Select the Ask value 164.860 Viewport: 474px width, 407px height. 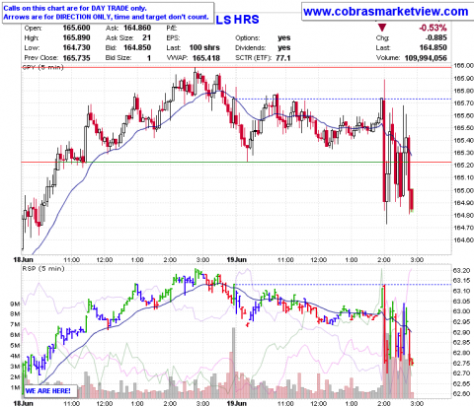[137, 28]
